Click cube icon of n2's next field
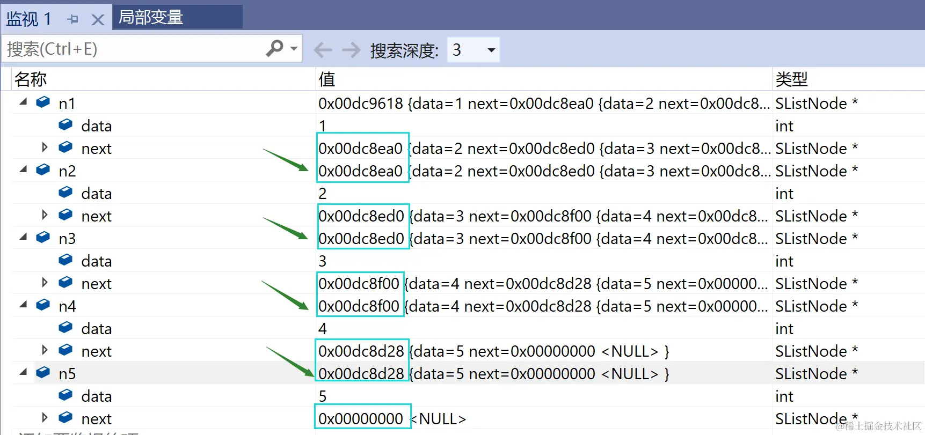Viewport: 925px width, 435px height. (x=65, y=215)
